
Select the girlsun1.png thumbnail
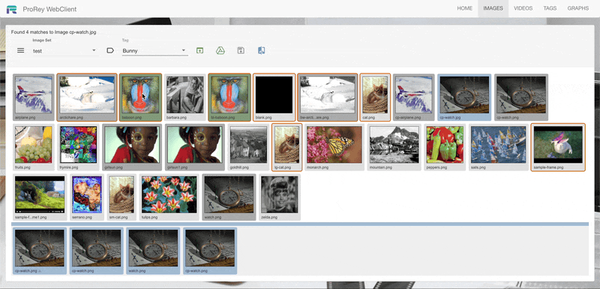pyautogui.click(x=195, y=147)
